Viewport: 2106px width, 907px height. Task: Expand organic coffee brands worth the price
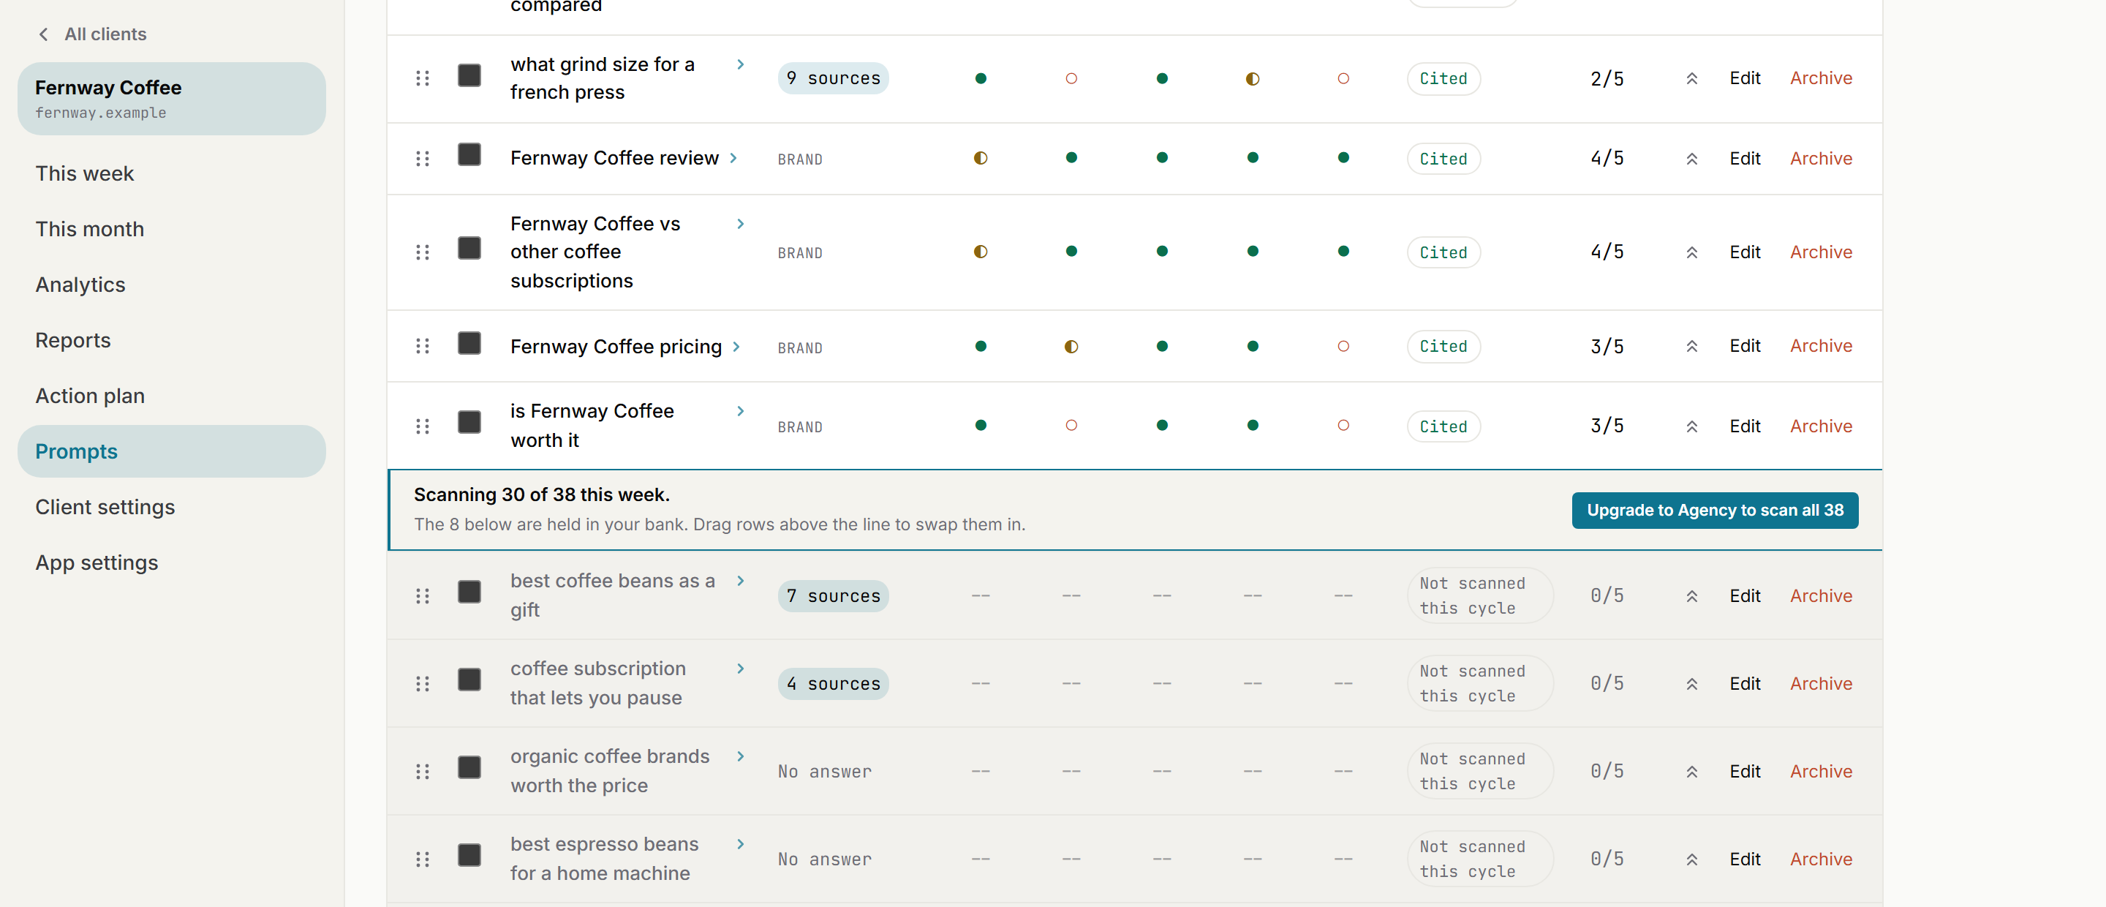click(740, 756)
